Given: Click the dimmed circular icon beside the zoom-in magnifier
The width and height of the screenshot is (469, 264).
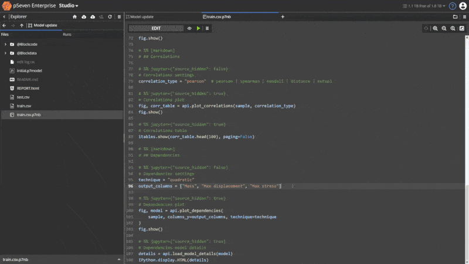Looking at the screenshot, I should click(426, 28).
